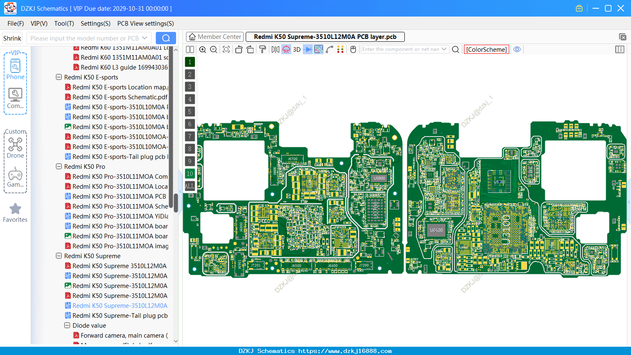631x355 pixels.
Task: Click the split view icon in PCB toolbar
Action: 190,50
